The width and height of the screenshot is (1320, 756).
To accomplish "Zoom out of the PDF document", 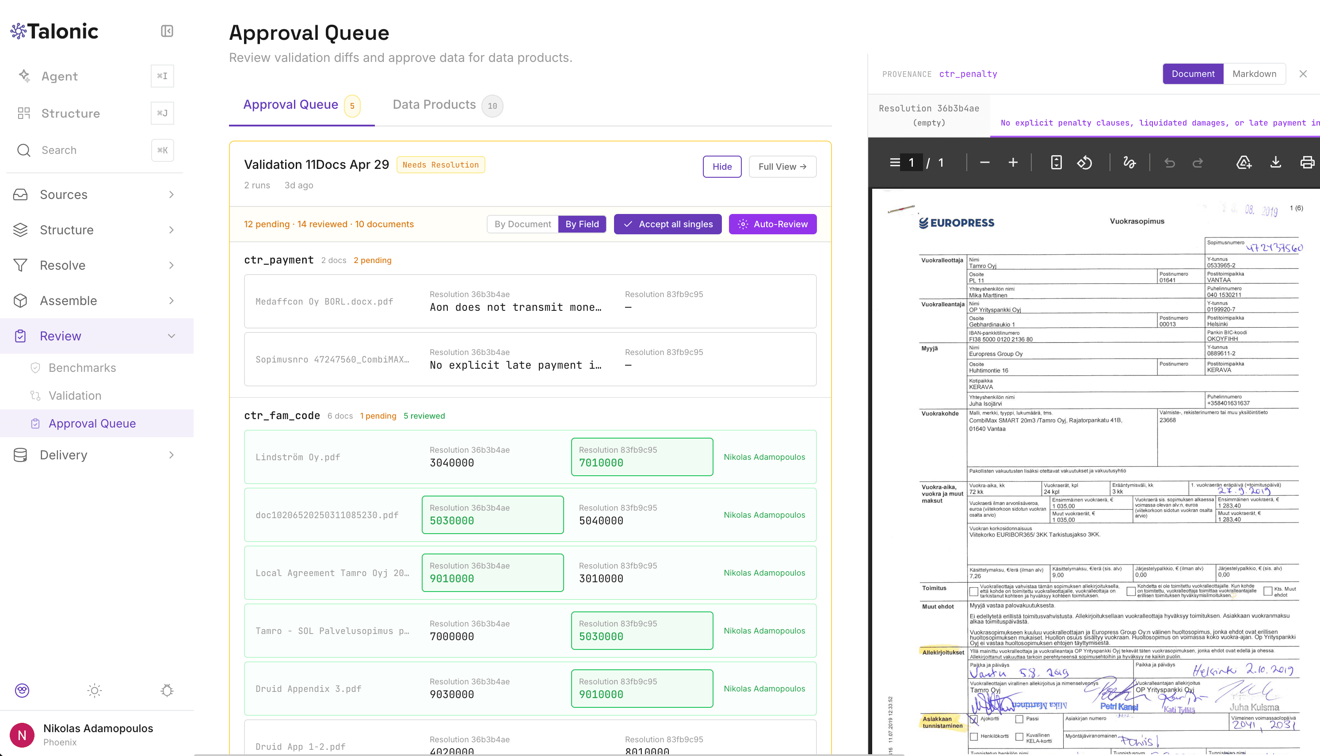I will tap(984, 163).
